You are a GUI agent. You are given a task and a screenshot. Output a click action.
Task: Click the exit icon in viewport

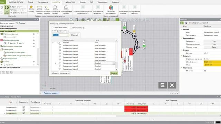pyautogui.click(x=163, y=85)
